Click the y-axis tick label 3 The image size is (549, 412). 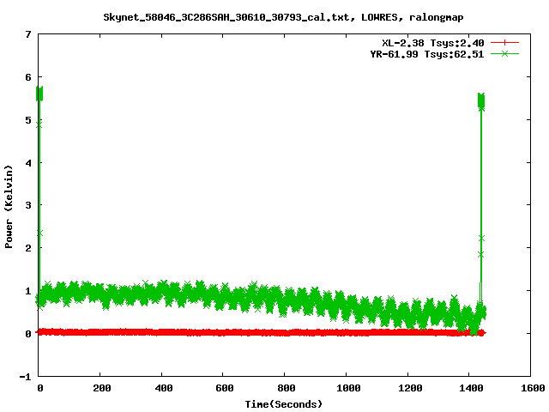[x=28, y=205]
